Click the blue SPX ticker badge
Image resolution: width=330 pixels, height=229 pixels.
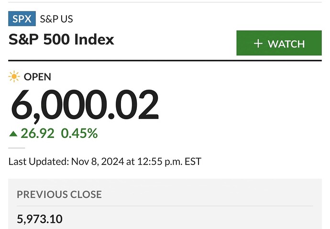pos(22,19)
